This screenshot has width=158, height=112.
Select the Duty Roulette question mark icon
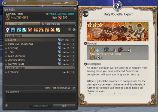pyautogui.click(x=7, y=30)
